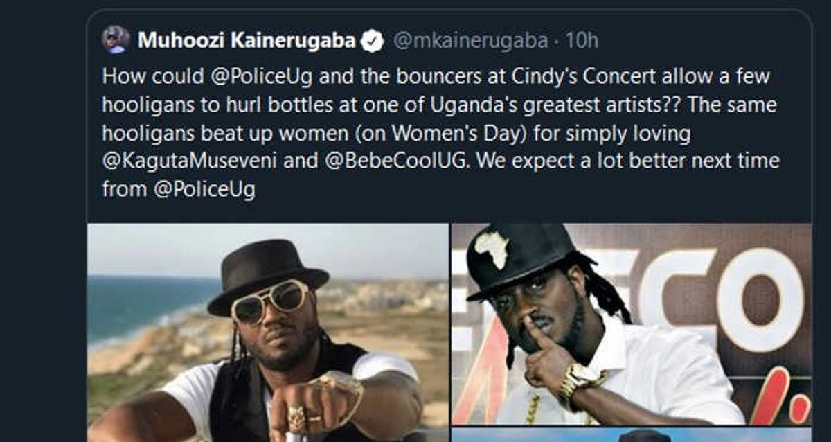Click Muhoozi Kainerugaba's profile avatar
Viewport: 831px width, 442px height.
116,40
